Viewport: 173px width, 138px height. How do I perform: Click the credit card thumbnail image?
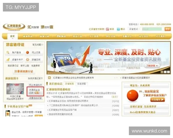tap(15, 89)
